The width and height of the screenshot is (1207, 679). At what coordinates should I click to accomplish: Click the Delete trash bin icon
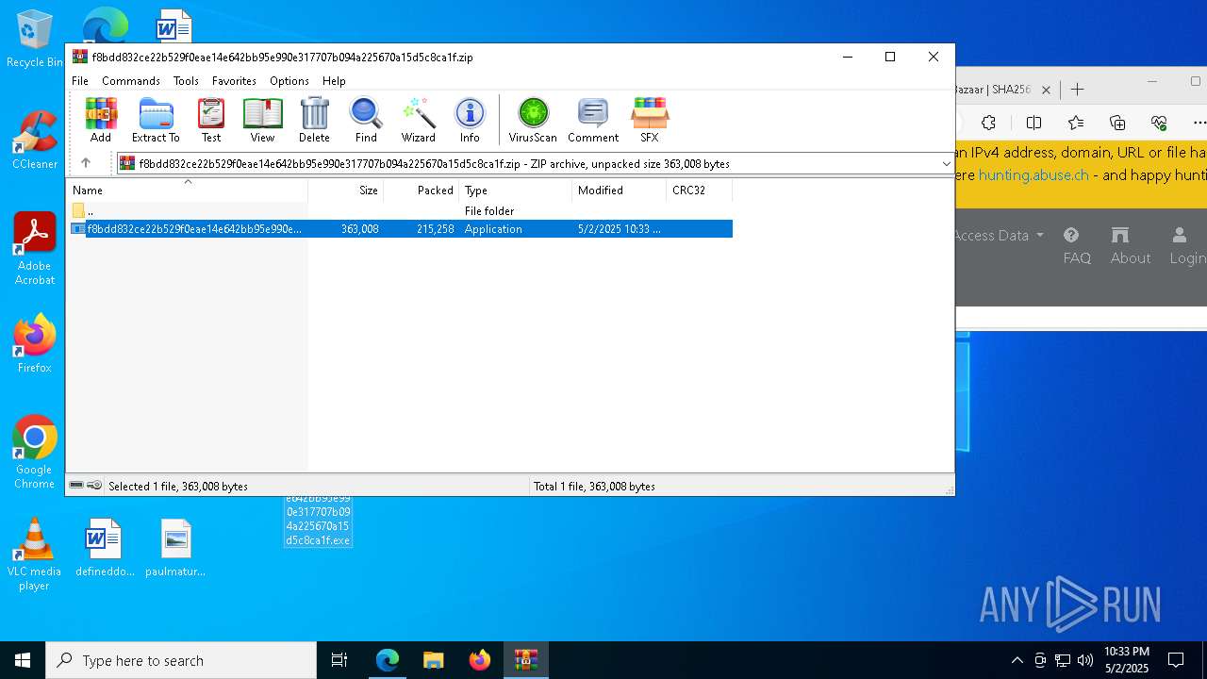point(314,120)
